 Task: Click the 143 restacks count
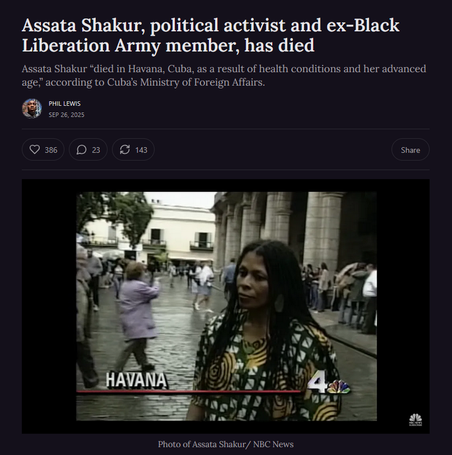coord(141,150)
